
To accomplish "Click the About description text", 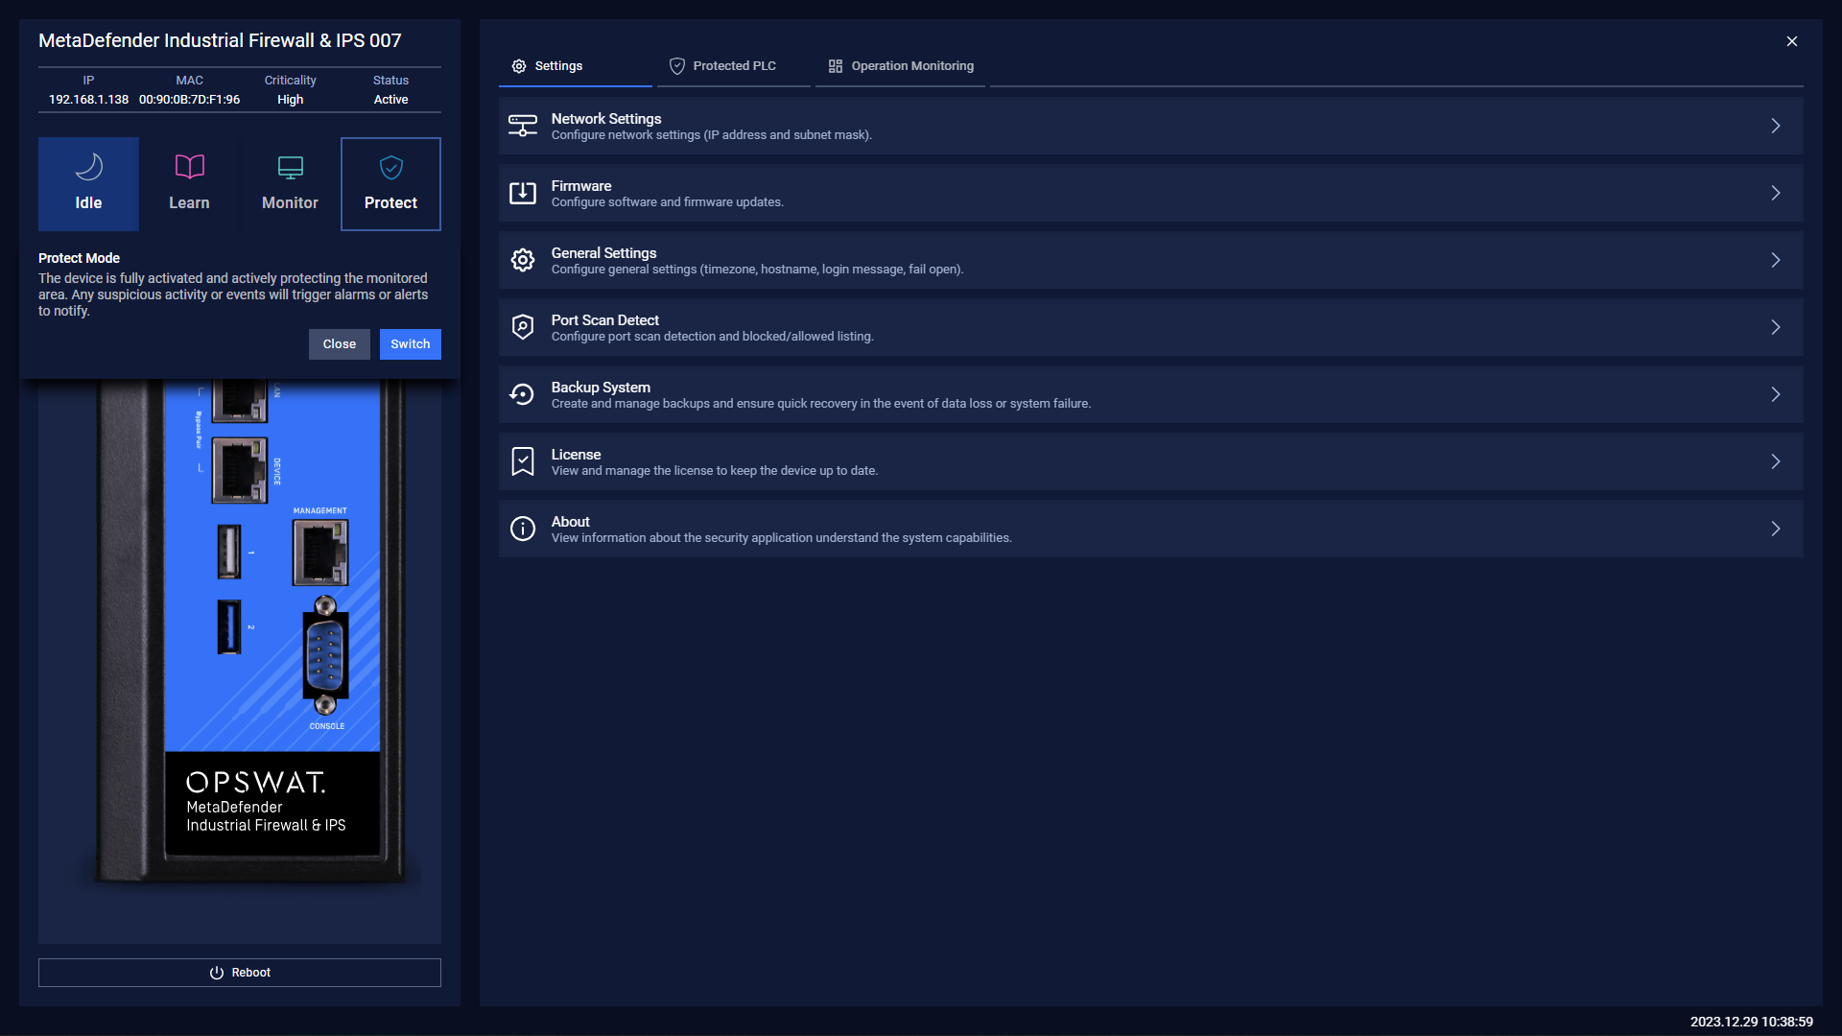I will [x=782, y=538].
